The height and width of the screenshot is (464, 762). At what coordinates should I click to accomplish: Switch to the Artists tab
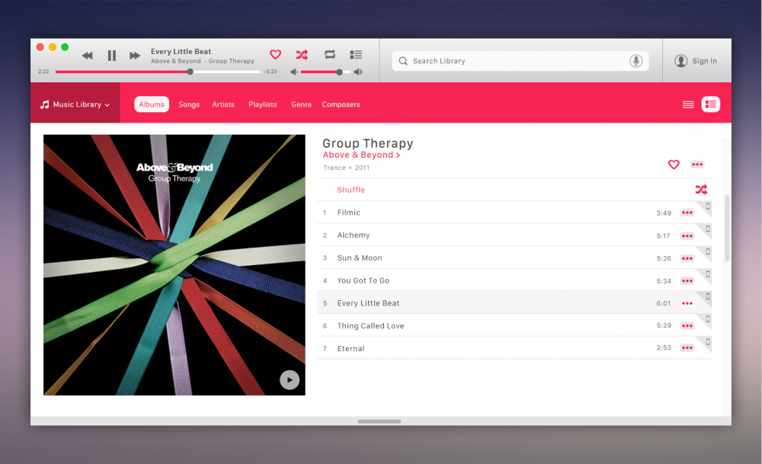tap(223, 104)
